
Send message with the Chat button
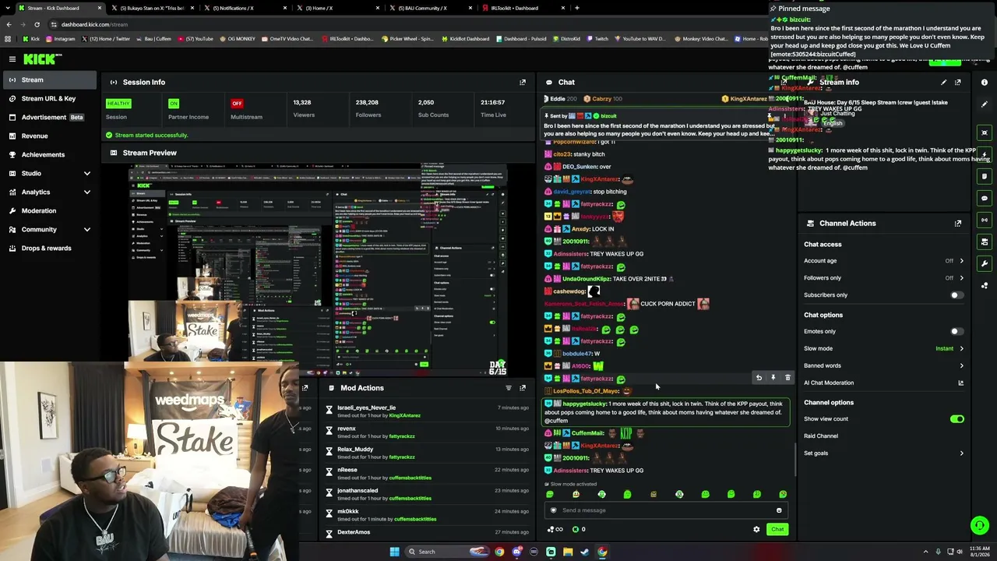(777, 530)
